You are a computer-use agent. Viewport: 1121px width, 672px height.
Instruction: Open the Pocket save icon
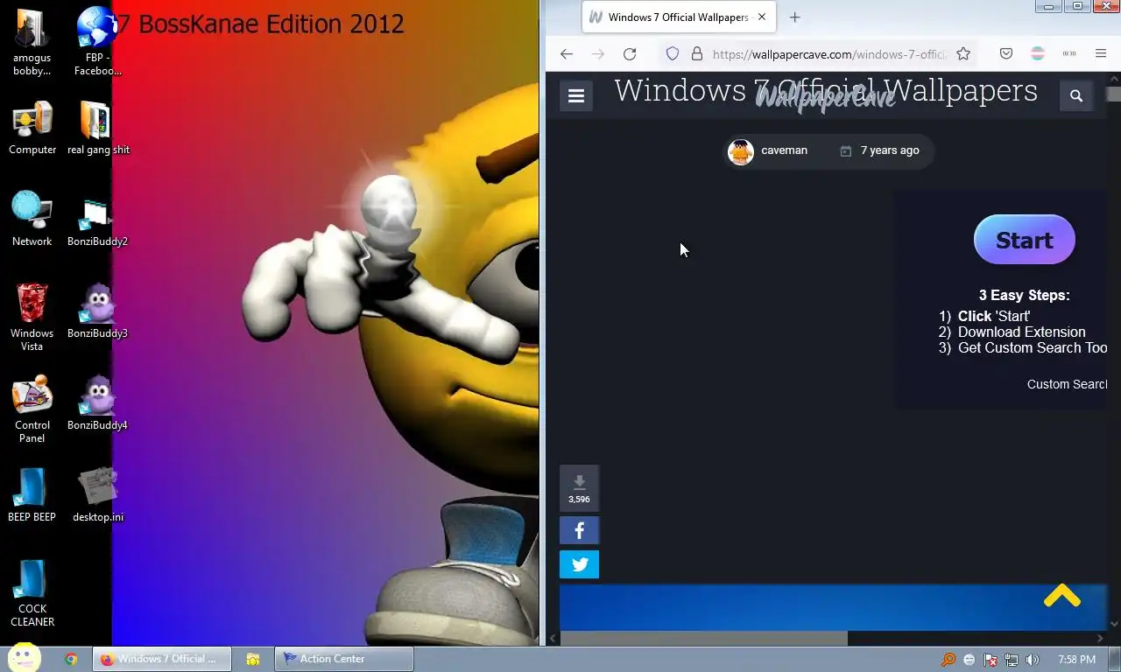tap(1006, 54)
